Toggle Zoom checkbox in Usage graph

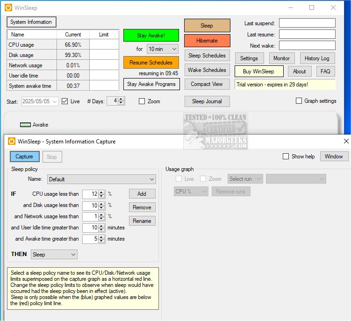click(203, 179)
